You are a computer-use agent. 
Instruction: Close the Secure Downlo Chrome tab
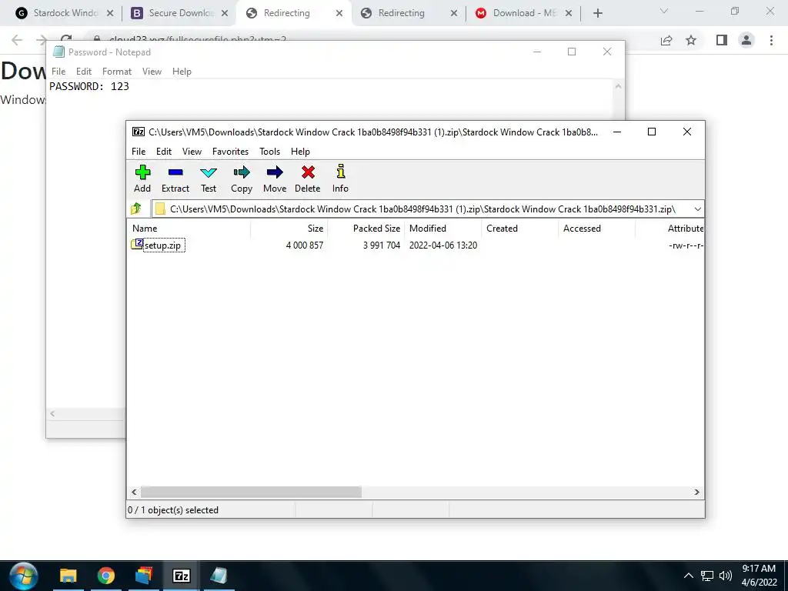[225, 13]
